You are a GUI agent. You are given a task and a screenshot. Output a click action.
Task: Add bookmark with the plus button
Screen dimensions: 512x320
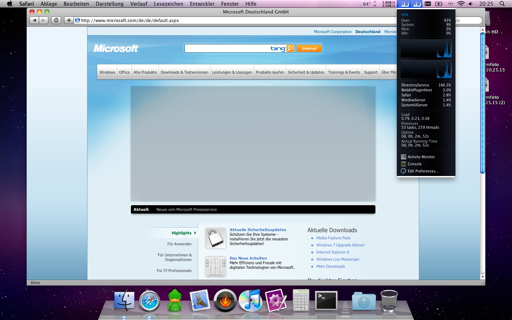69,20
